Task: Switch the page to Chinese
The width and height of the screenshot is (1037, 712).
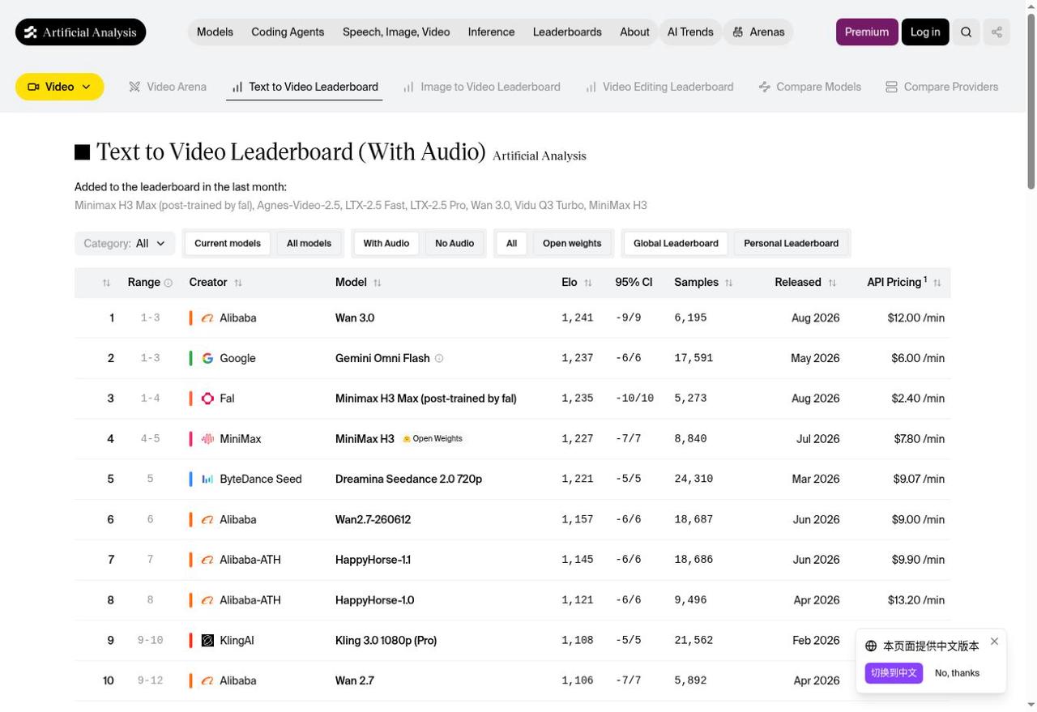Action: [x=894, y=673]
